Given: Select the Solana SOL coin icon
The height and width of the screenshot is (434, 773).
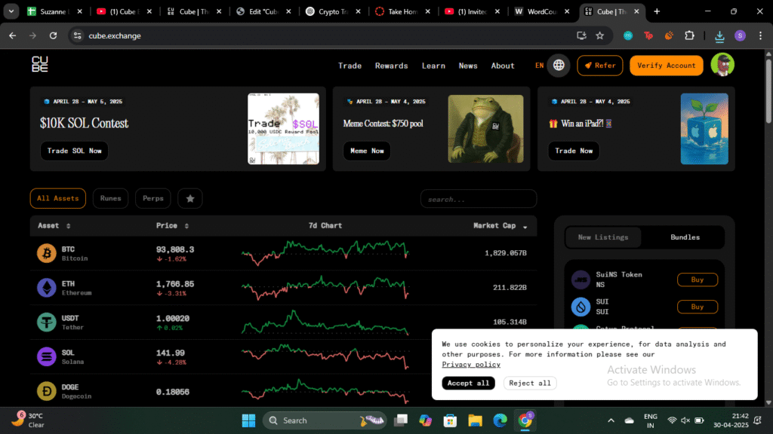Looking at the screenshot, I should click(x=47, y=356).
